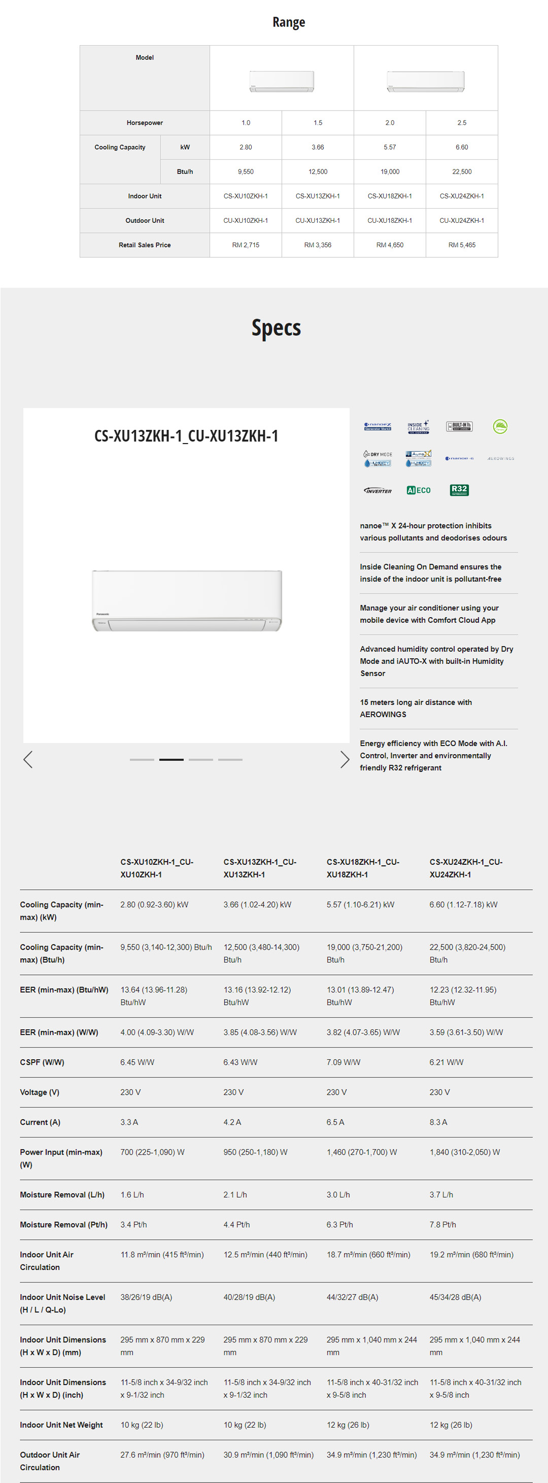Image resolution: width=548 pixels, height=1483 pixels.
Task: Select the third carousel slide indicator
Action: click(x=201, y=760)
